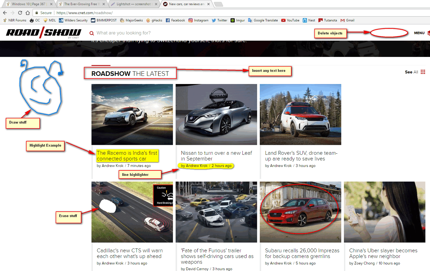Image resolution: width=430 pixels, height=271 pixels.
Task: Open the gHacks bookmark
Action: [x=154, y=20]
